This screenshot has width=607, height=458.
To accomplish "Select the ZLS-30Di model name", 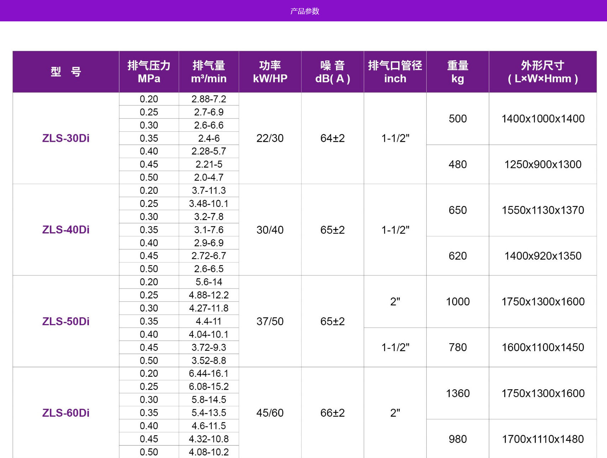I will [x=66, y=138].
